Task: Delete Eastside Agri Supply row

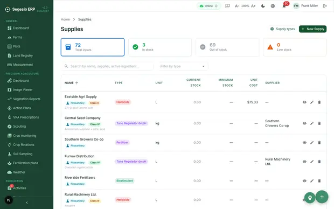Action: point(319,102)
